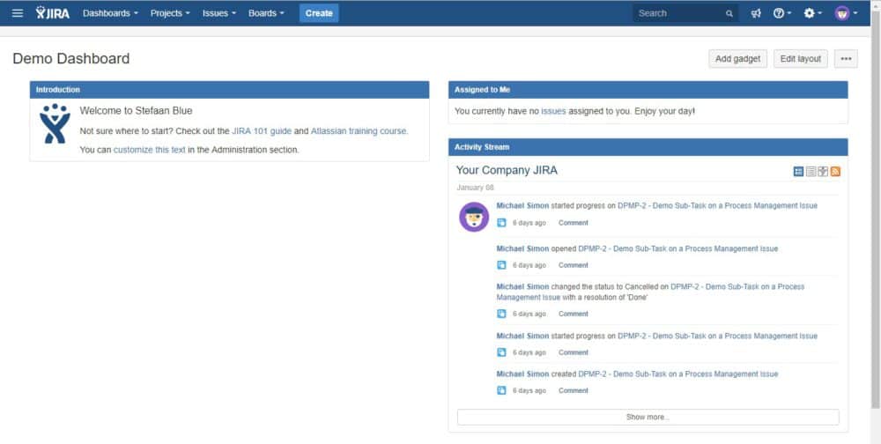This screenshot has width=881, height=444.
Task: Click the Activity Stream filter settings icon
Action: coord(823,172)
